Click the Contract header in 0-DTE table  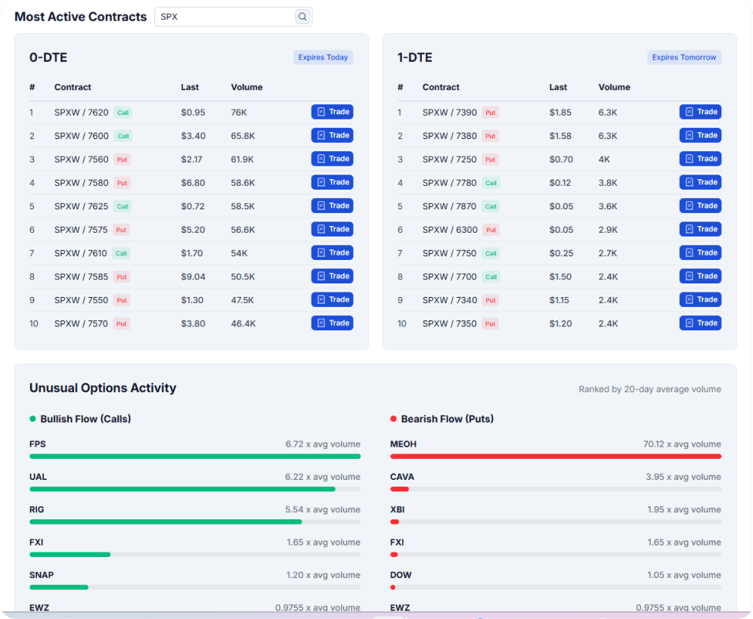[x=73, y=88]
